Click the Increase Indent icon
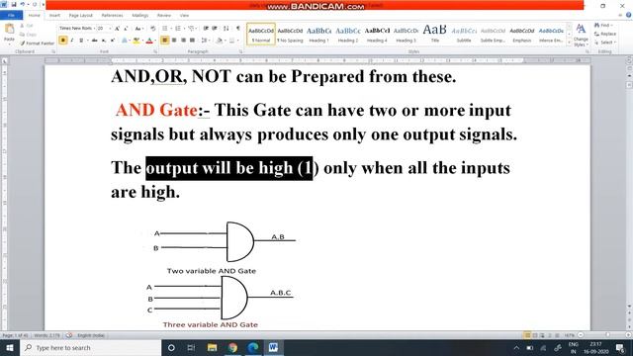The width and height of the screenshot is (633, 356). click(215, 29)
